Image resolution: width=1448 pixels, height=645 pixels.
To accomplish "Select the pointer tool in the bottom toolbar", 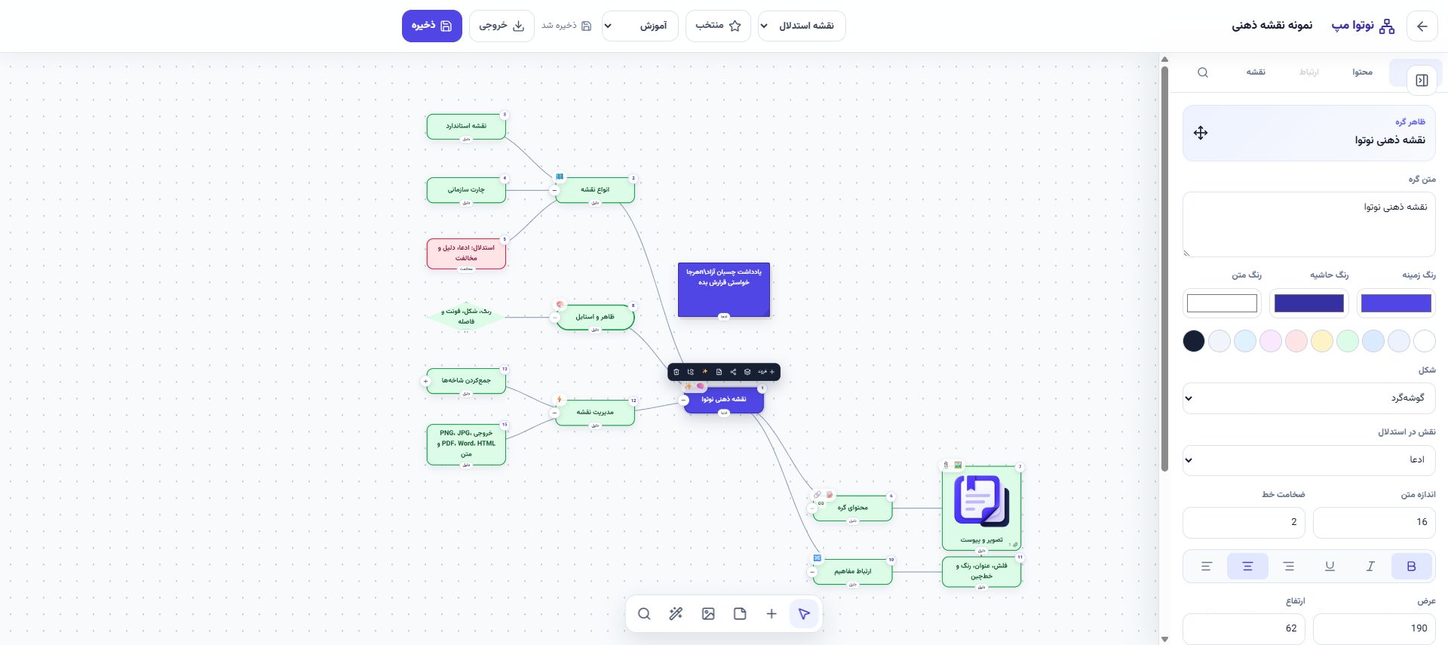I will point(804,614).
